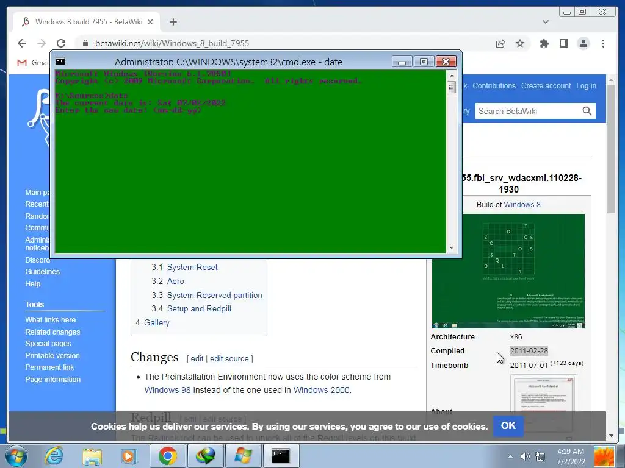Open Printable version link
625x468 pixels.
[x=52, y=356]
